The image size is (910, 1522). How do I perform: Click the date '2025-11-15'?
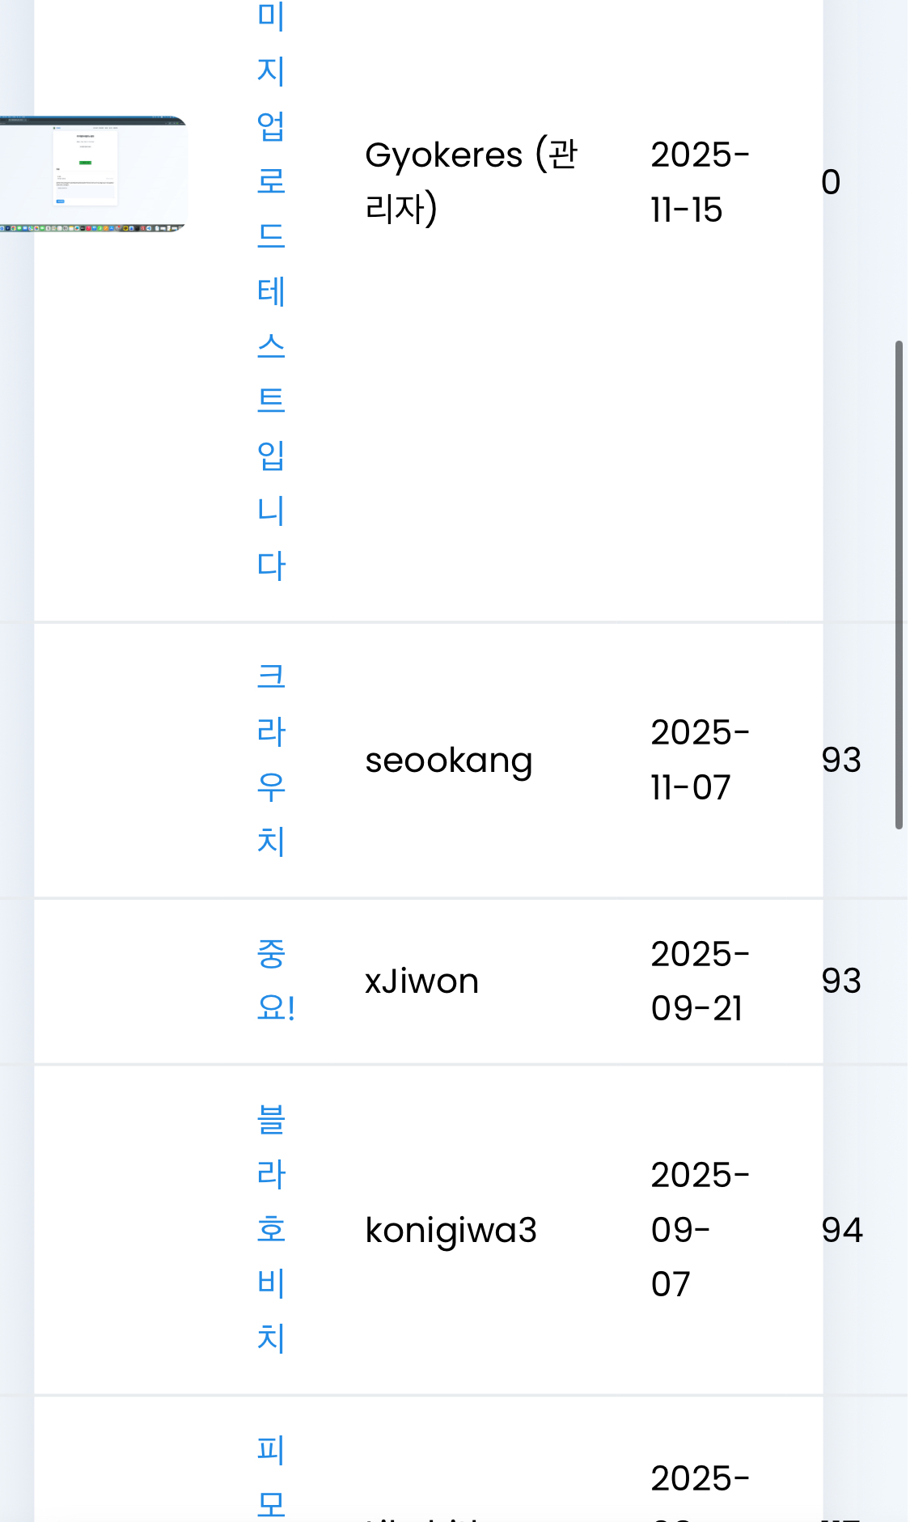(x=700, y=182)
